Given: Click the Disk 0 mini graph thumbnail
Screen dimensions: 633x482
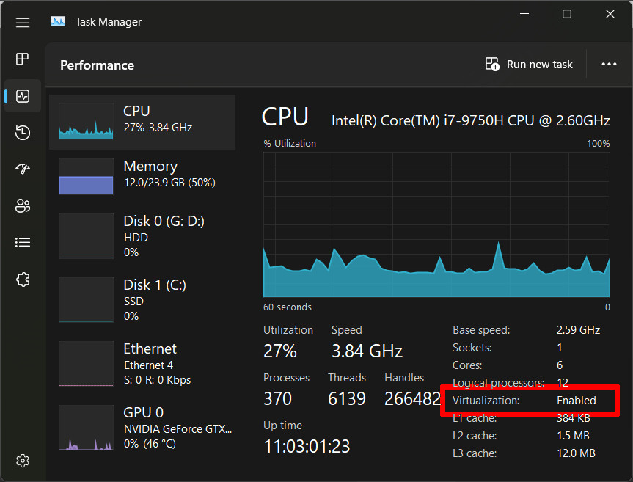Looking at the screenshot, I should [x=86, y=236].
